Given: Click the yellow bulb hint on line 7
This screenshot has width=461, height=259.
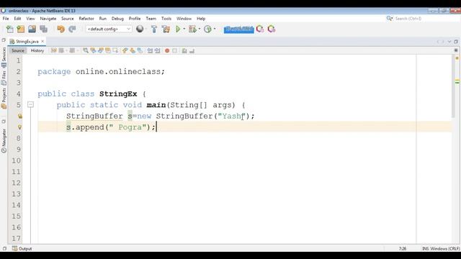Looking at the screenshot, I should pos(19,127).
